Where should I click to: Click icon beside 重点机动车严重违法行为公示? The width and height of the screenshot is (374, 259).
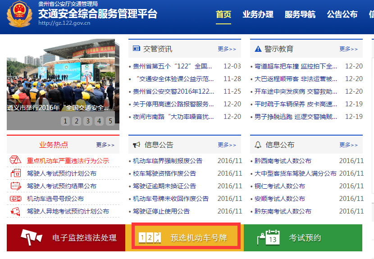(15, 160)
